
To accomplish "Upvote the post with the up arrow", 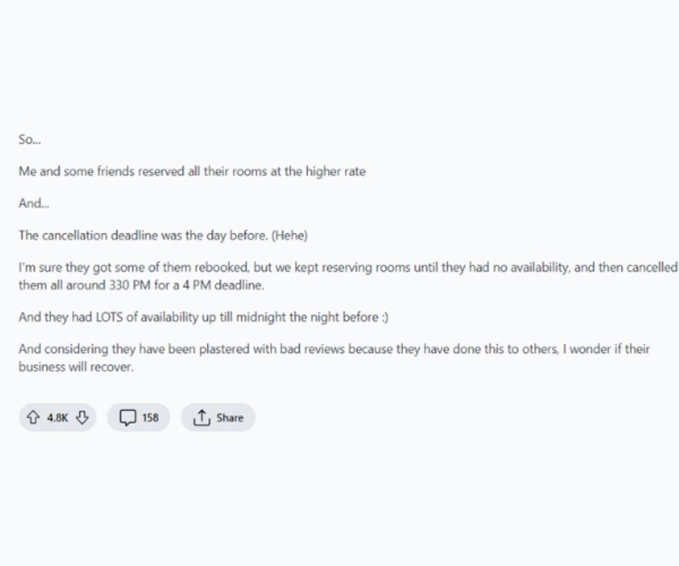I will coord(33,418).
